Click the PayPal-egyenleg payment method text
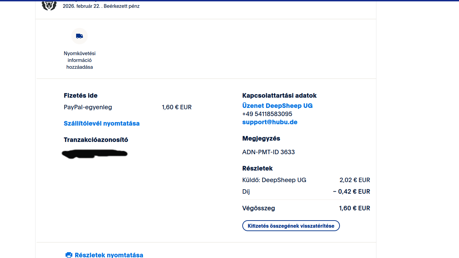Screen dimensions: 459x258 (88, 107)
